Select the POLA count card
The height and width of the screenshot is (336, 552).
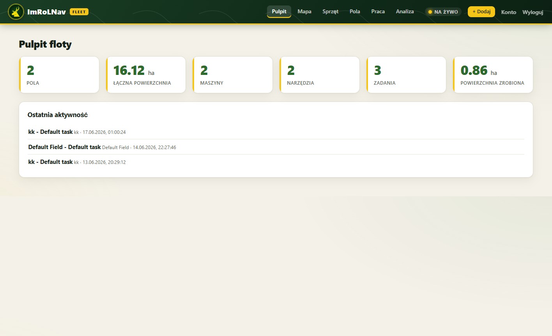[x=59, y=75]
